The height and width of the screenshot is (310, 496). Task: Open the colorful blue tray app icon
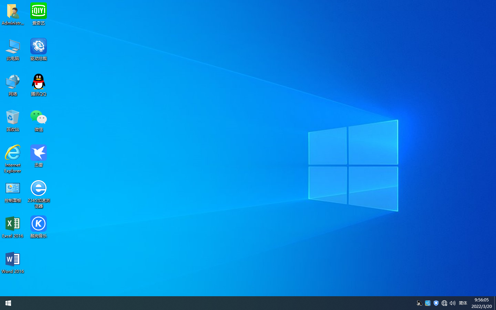[x=428, y=303]
